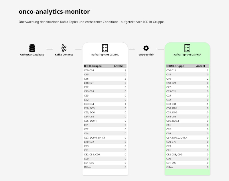This screenshot has width=229, height=181.
Task: Select the 'oBDS-to-fhir' label
Action: click(146, 55)
